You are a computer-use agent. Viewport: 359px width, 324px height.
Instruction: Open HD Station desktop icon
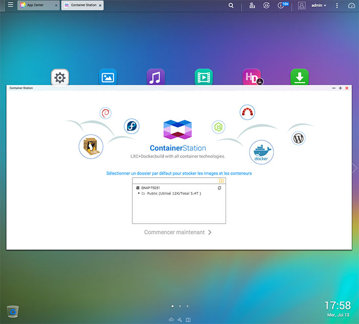point(252,77)
